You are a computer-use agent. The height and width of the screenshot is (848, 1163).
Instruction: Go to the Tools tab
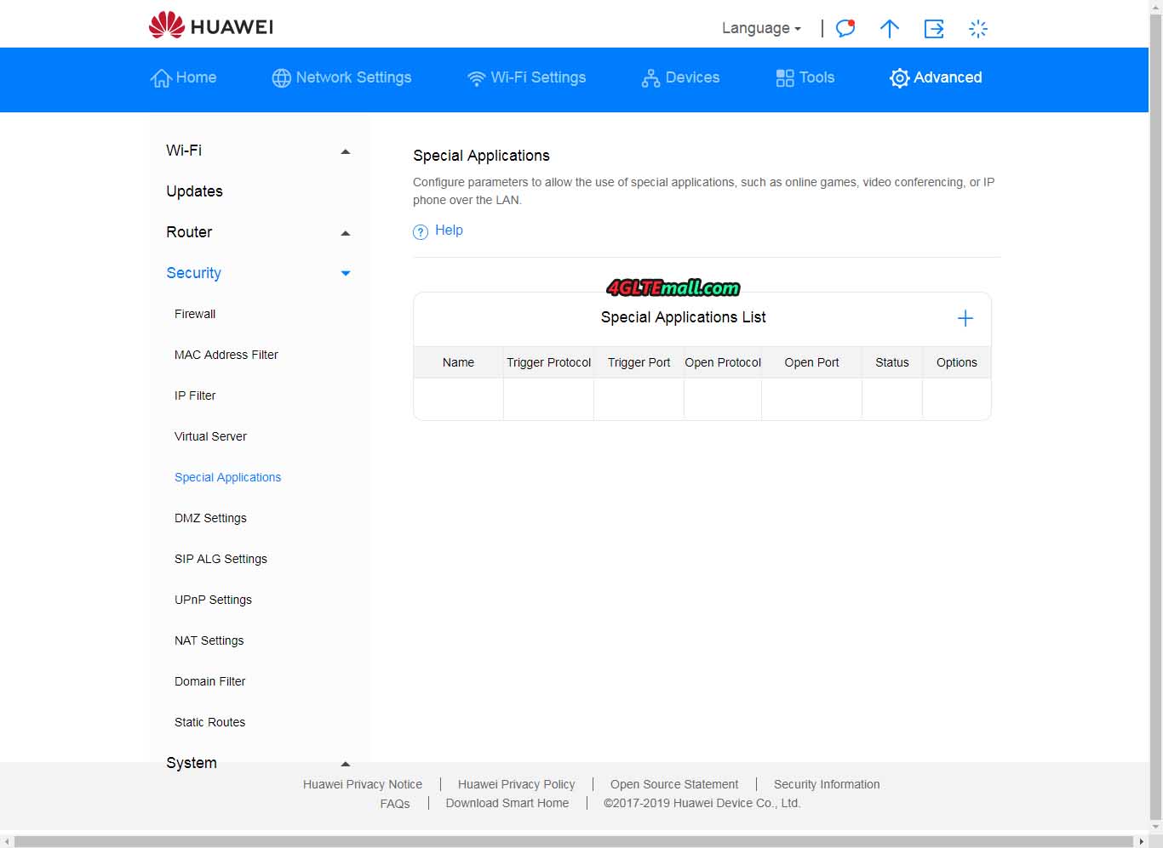805,77
